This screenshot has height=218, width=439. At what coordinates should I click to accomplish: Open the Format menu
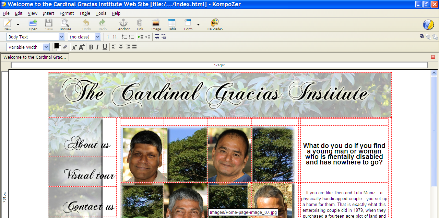point(67,13)
